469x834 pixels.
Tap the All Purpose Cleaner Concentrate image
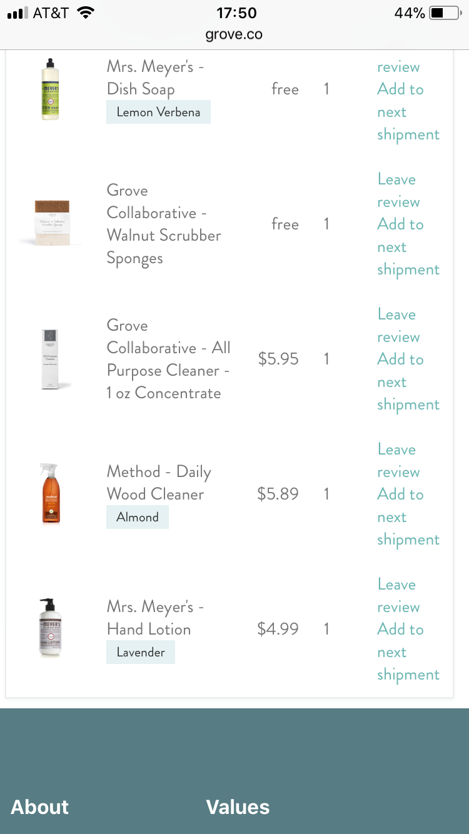(x=51, y=359)
